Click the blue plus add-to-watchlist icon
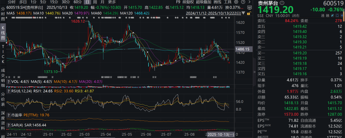The image size is (345, 138). click(x=342, y=15)
